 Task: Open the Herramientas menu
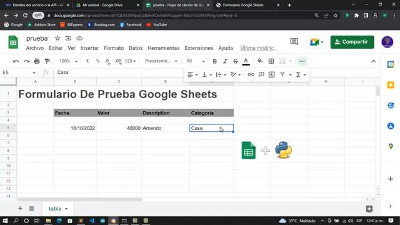(x=164, y=48)
